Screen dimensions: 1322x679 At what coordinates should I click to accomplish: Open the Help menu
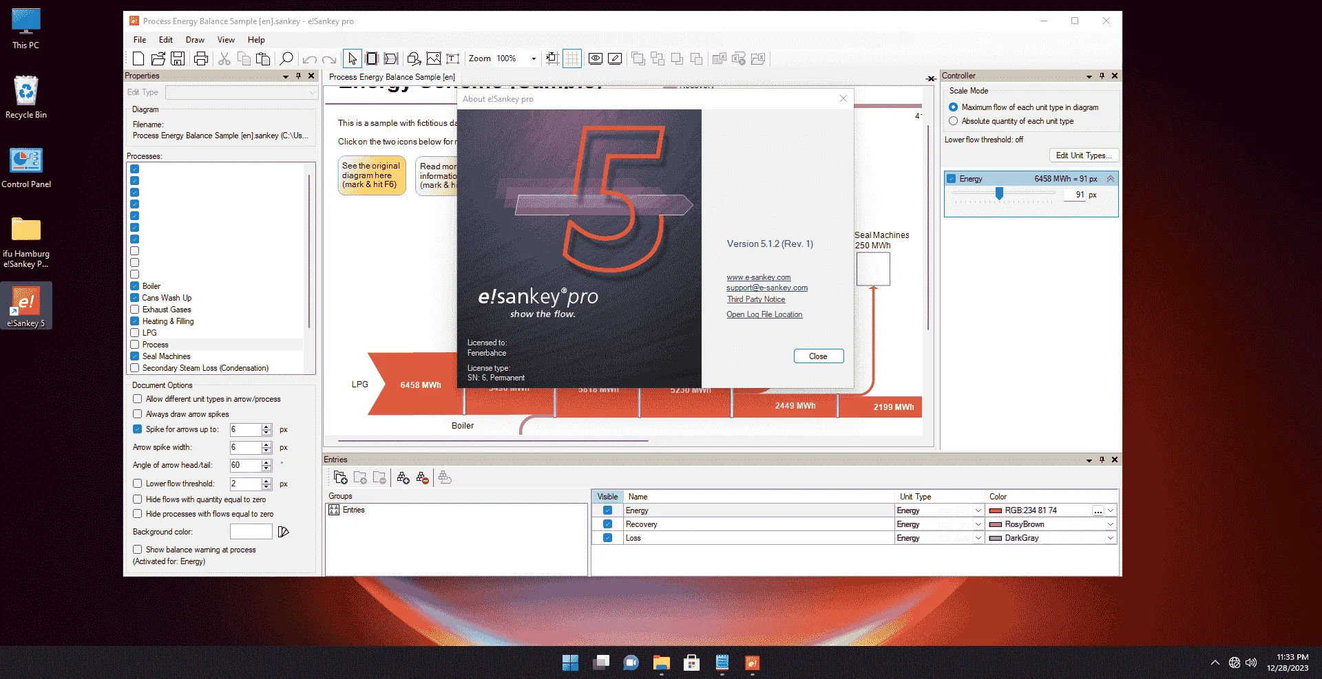coord(256,40)
